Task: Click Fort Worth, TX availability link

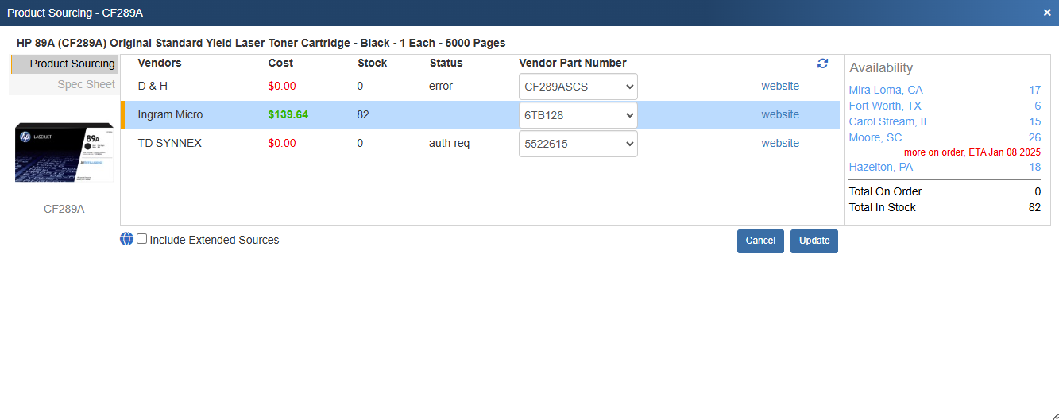Action: (885, 106)
